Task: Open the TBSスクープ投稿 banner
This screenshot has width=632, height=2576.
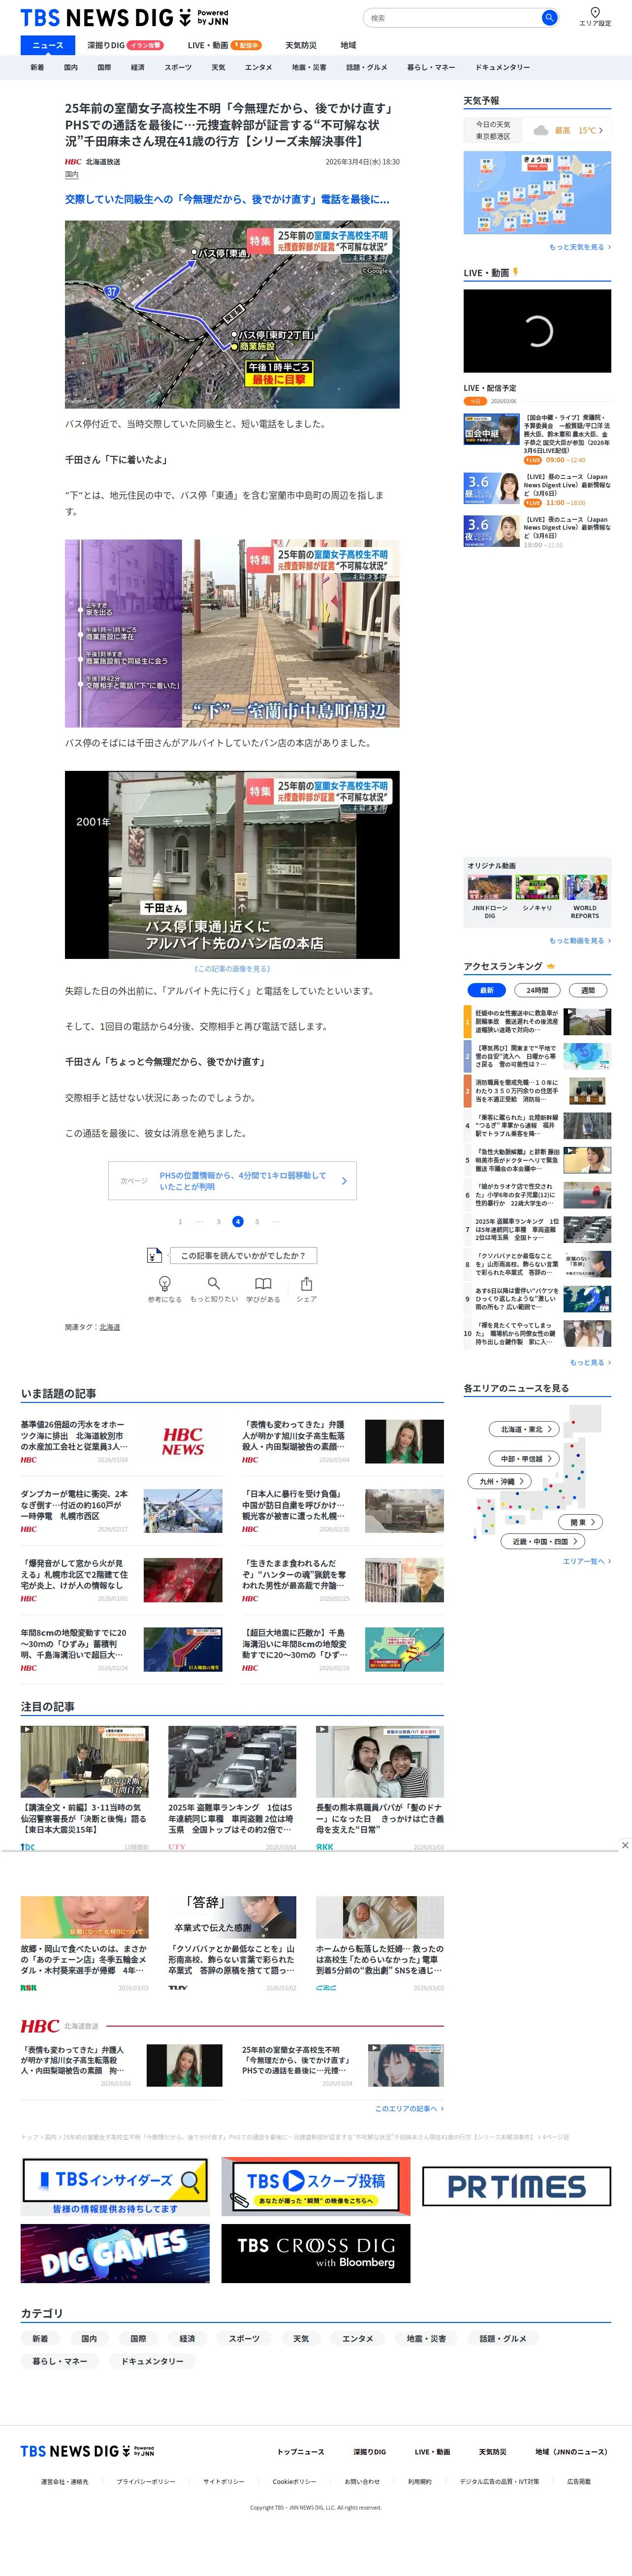Action: coord(316,2186)
